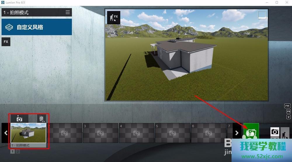Screen dimensions: 292x162
Task: Open the hamburger menu beside 拍照模式
Action: 68,12
